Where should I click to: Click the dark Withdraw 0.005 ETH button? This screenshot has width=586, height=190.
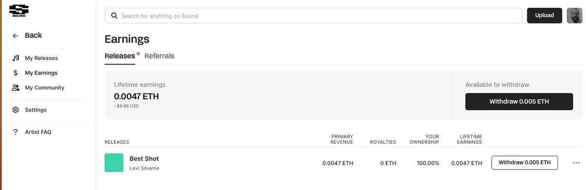coord(519,102)
